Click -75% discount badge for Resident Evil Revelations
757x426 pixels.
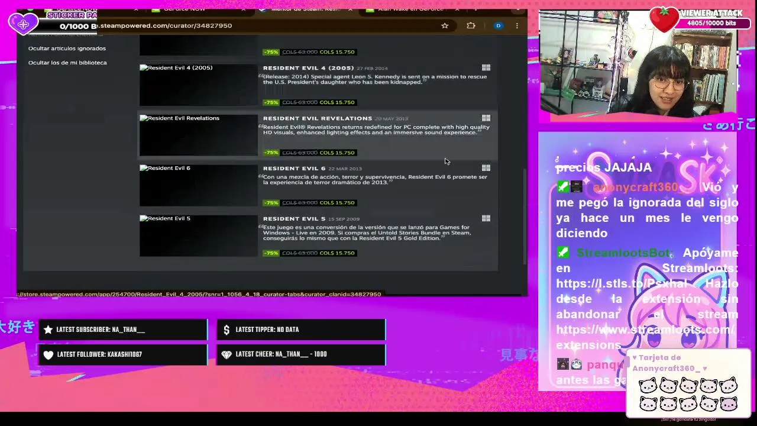(271, 153)
